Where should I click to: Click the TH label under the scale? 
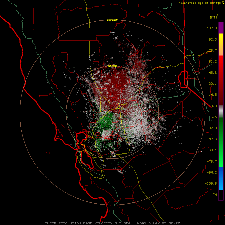click(x=215, y=195)
